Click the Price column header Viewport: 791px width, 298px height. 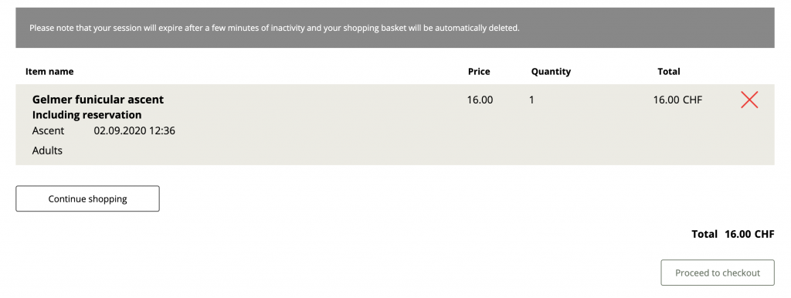tap(479, 72)
